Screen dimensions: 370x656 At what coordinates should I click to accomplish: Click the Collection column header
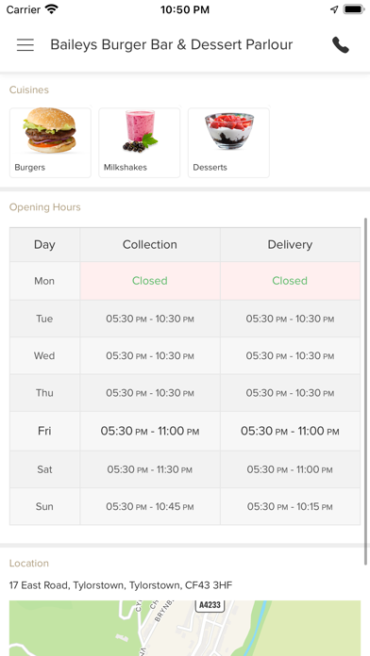(x=150, y=245)
